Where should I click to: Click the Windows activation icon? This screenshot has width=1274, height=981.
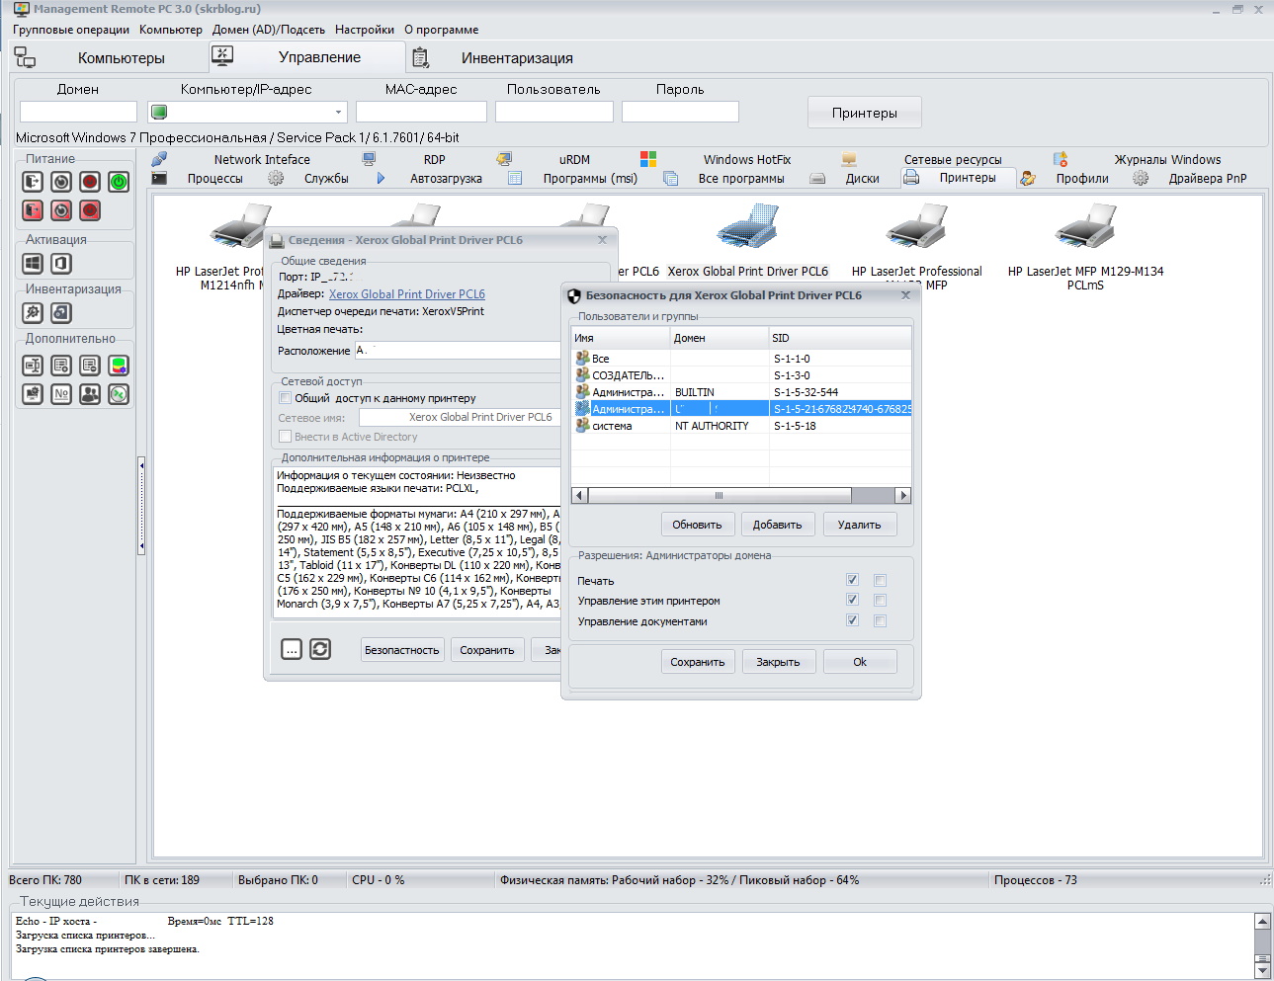(x=33, y=264)
